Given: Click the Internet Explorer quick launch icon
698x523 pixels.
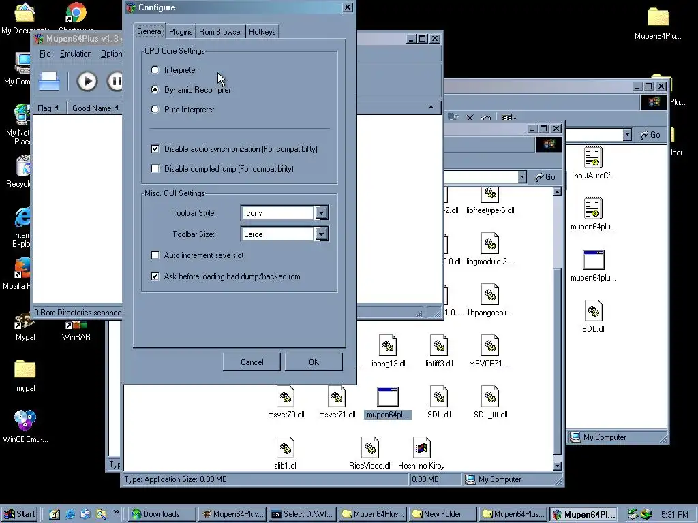Looking at the screenshot, I should pyautogui.click(x=70, y=514).
